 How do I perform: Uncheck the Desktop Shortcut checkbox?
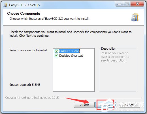[56, 56]
